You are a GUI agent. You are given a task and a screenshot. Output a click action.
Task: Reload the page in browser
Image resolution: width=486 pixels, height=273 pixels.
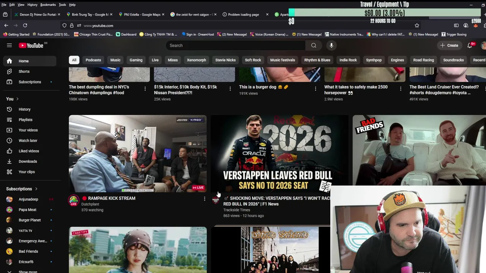point(25,25)
